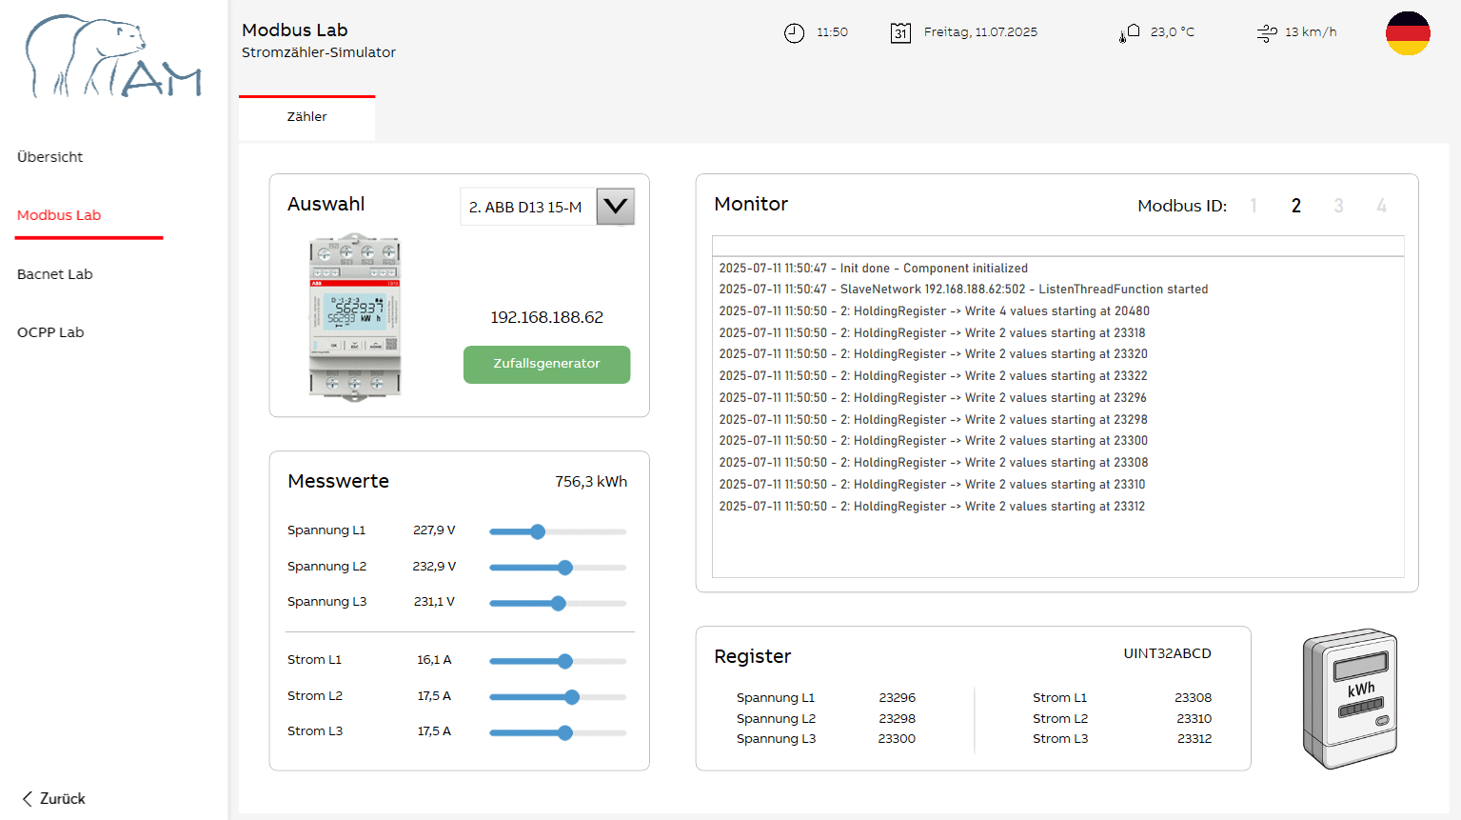The image size is (1461, 820).
Task: Open Bacnet Lab in the sidebar
Action: coord(55,274)
